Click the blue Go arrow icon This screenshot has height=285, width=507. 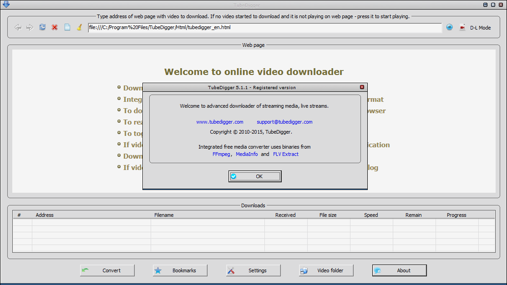pyautogui.click(x=450, y=27)
